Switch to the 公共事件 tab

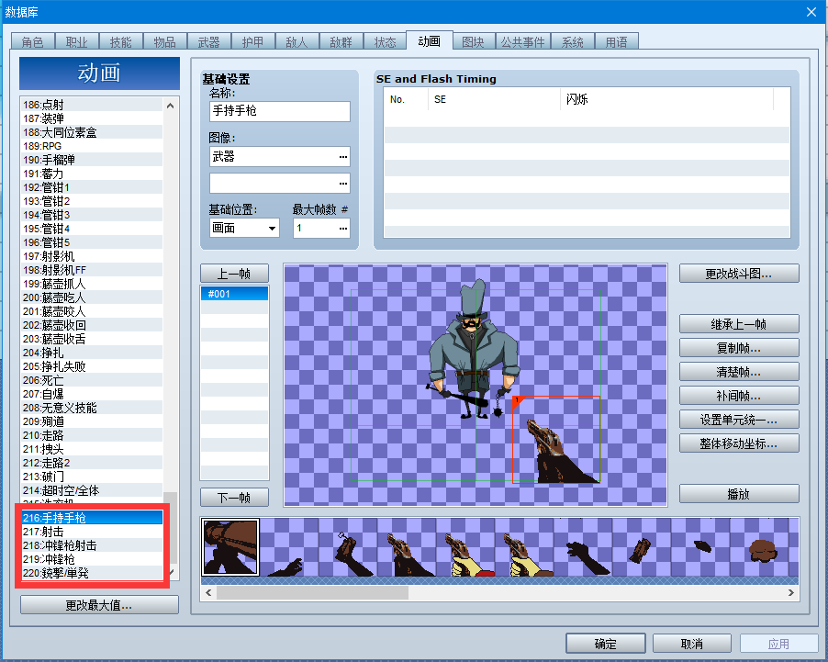(x=523, y=42)
